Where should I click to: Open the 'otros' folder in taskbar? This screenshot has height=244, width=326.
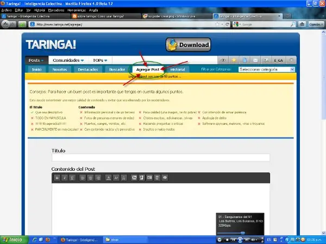pos(125,240)
